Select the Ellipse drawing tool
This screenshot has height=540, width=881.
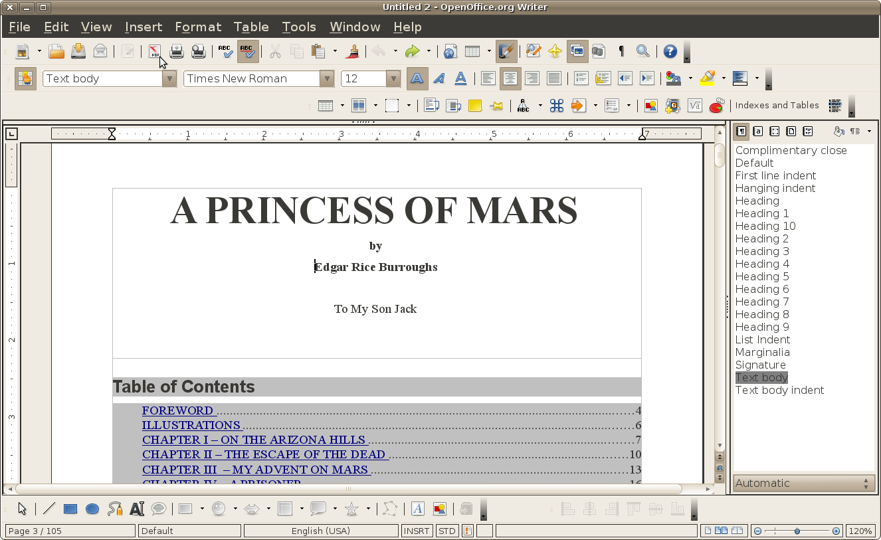[x=92, y=509]
